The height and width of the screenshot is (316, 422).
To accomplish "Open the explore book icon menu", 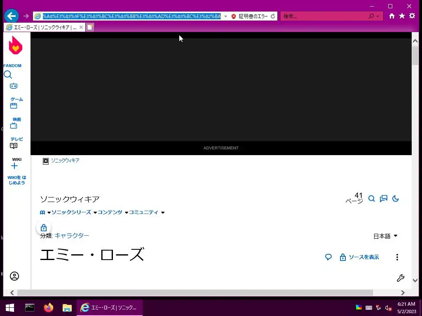I will (x=42, y=213).
